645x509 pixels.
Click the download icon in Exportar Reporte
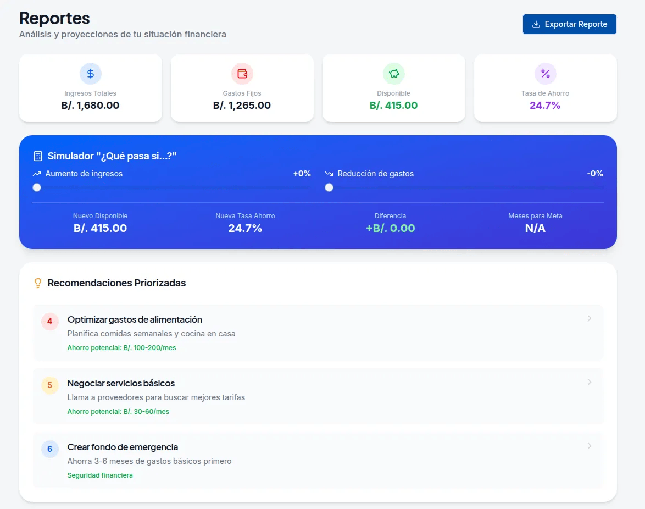(536, 24)
